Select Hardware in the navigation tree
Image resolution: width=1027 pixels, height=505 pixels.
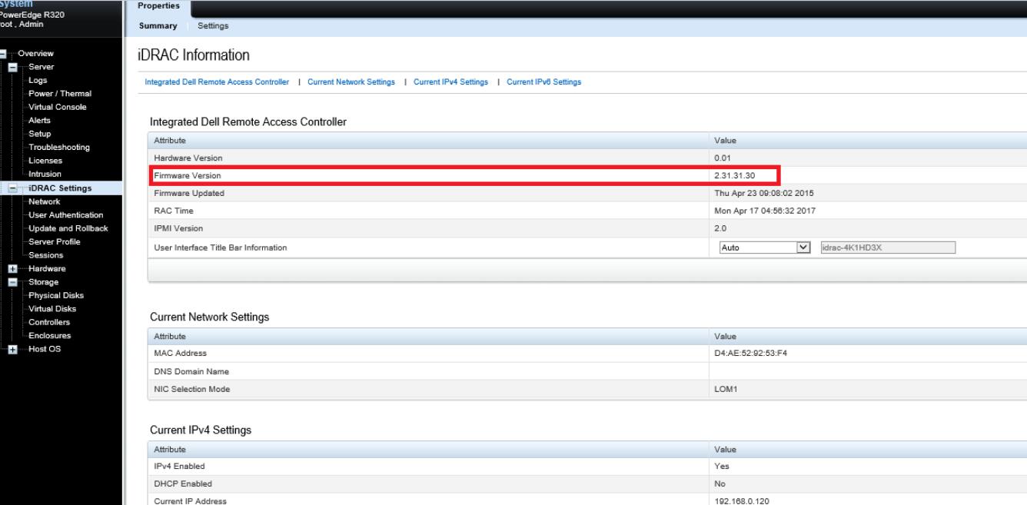tap(46, 269)
